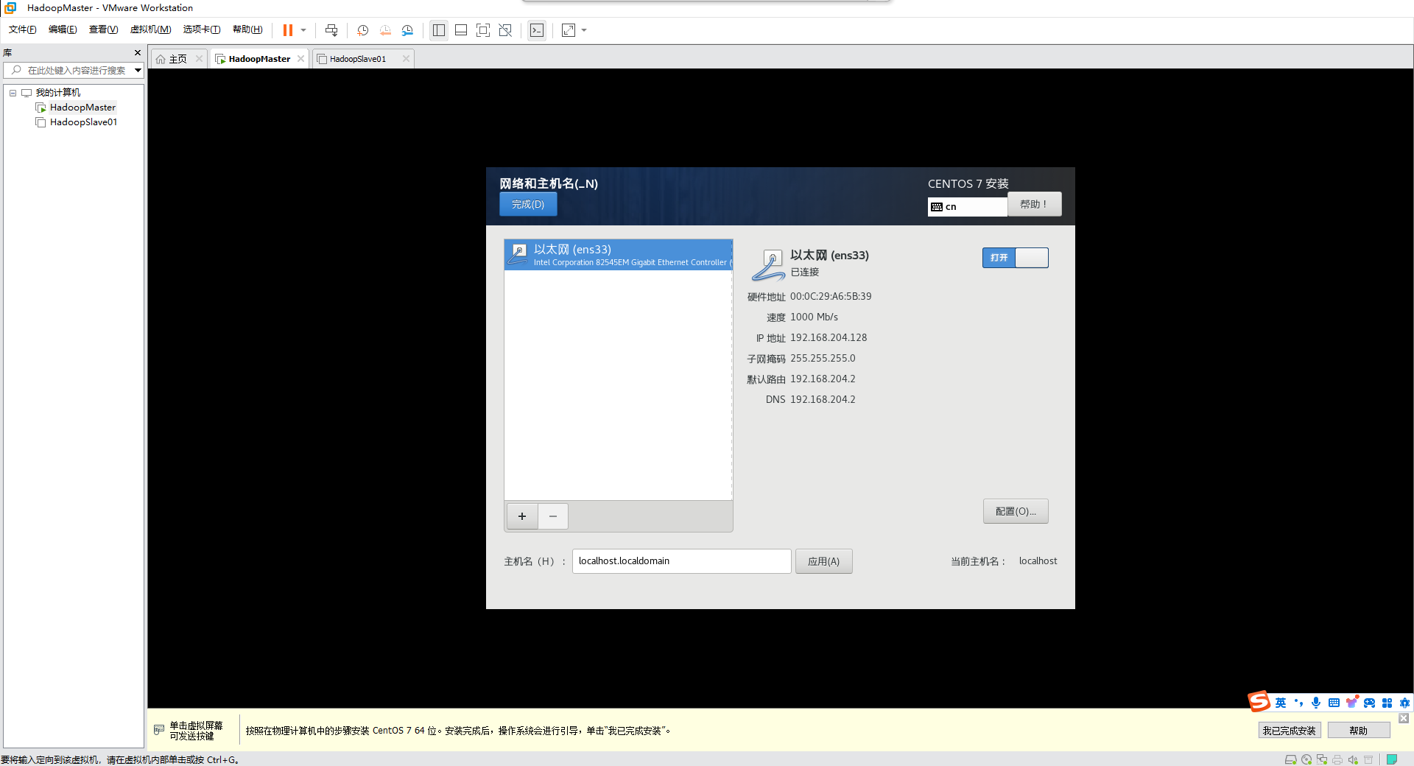Open the 选项卡(T) menu
1414x766 pixels.
pyautogui.click(x=202, y=29)
